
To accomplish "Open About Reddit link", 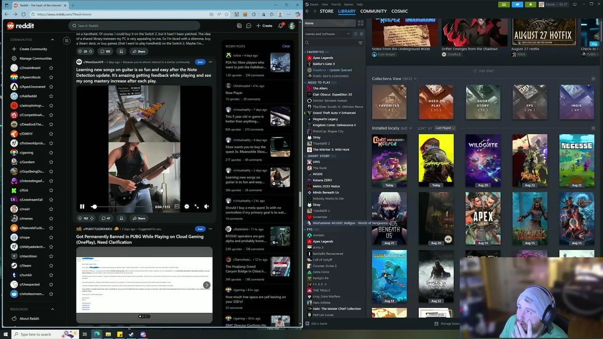I will 29,318.
